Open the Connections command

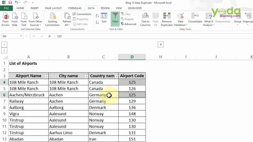82,14
